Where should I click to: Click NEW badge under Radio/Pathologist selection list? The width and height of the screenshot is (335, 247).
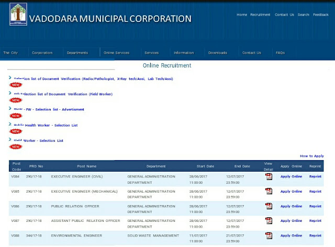[x=16, y=85]
